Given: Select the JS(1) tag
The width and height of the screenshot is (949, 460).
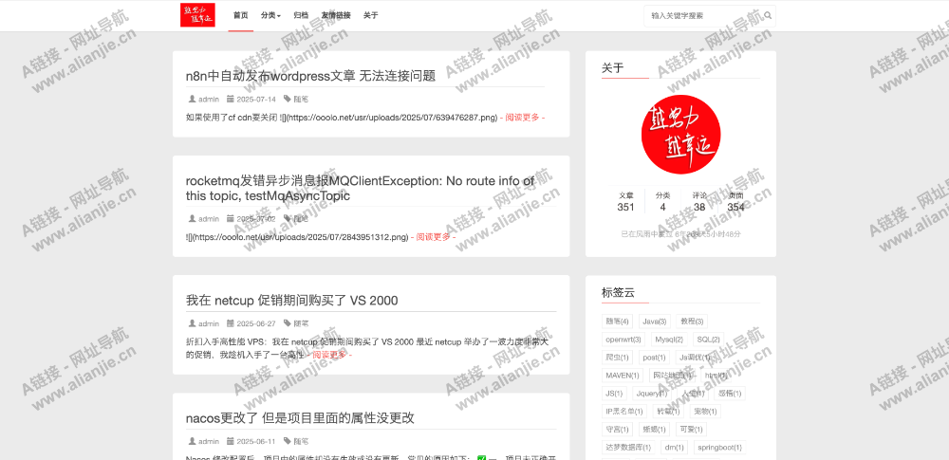Looking at the screenshot, I should point(614,394).
